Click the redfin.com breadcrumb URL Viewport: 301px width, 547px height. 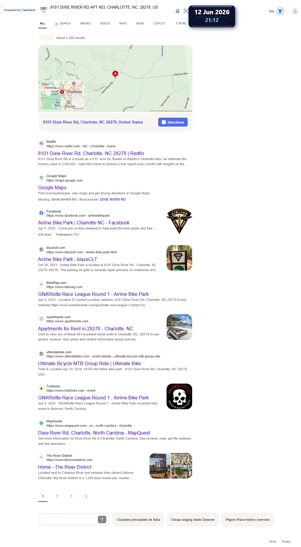pyautogui.click(x=81, y=146)
